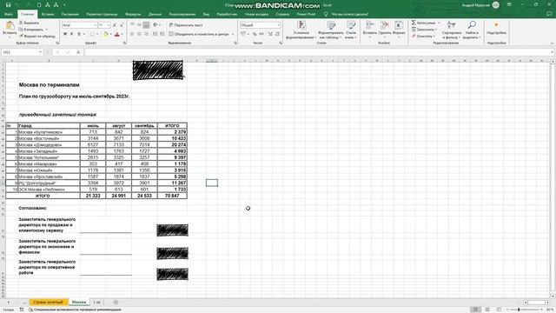Open the number format Общий dropdown

278,25
